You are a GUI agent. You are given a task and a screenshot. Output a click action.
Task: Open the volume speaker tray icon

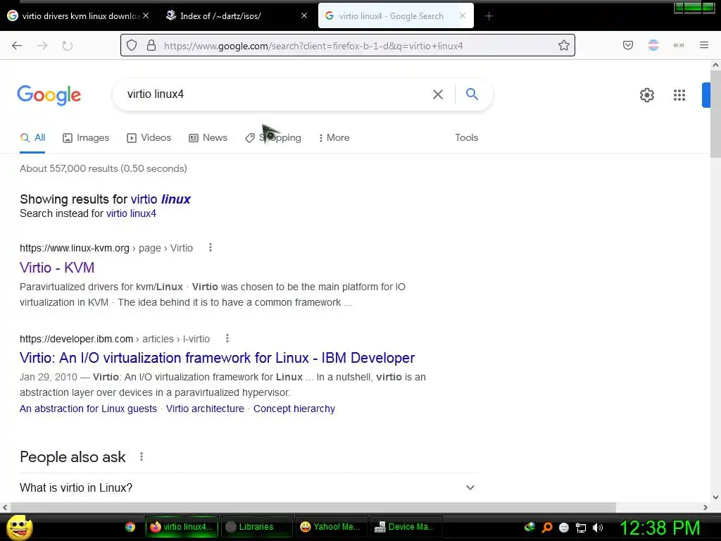pyautogui.click(x=598, y=528)
